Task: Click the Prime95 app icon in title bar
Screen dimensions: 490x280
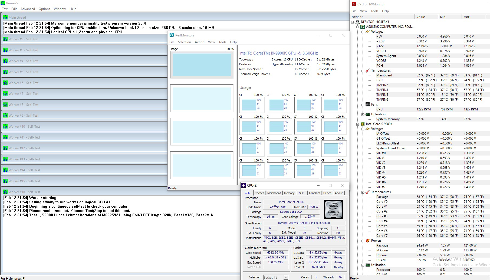Action: pyautogui.click(x=3, y=3)
